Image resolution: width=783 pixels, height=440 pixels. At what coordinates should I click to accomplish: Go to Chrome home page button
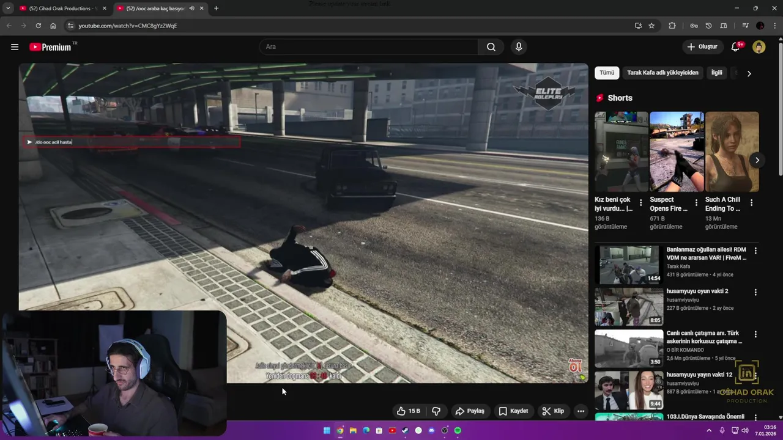pos(53,26)
